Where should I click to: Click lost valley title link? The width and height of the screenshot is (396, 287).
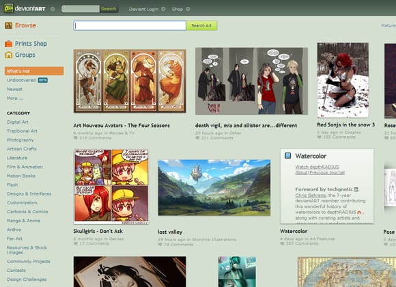[170, 232]
